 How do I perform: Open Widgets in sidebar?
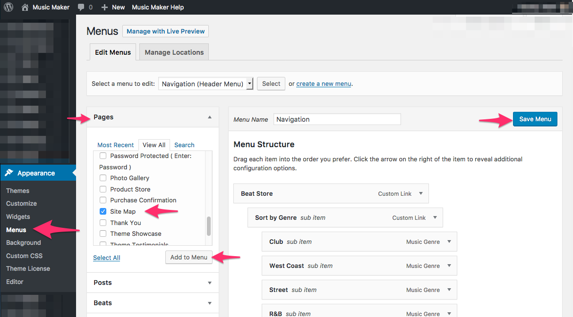(18, 217)
